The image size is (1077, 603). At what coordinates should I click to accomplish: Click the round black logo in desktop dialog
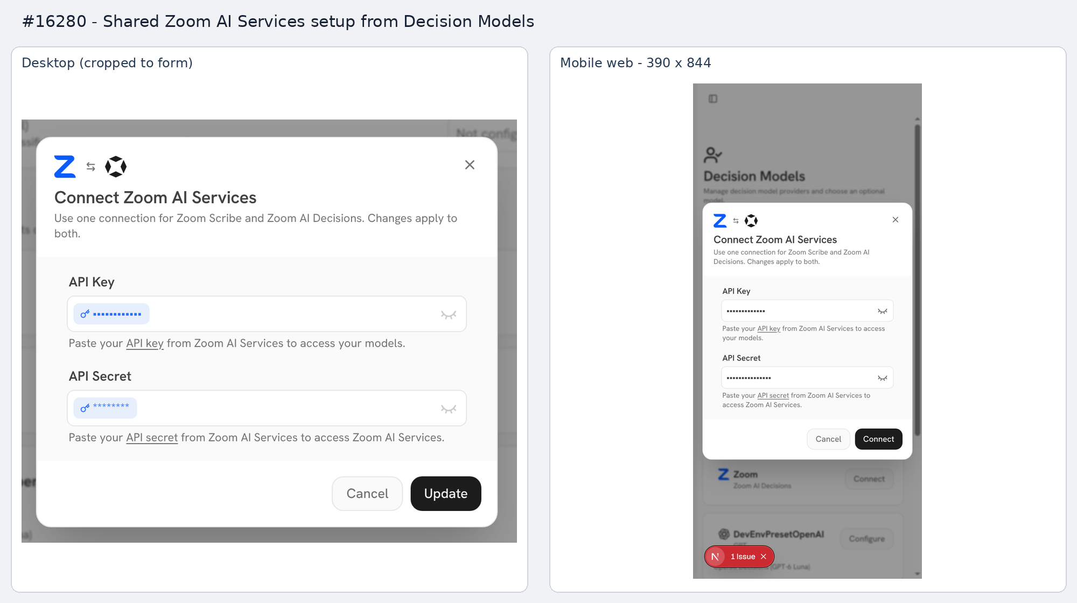pos(116,167)
